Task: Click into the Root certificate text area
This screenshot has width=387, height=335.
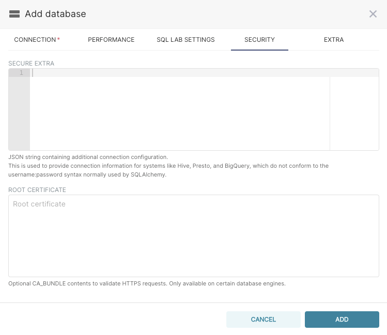Action: 194,236
